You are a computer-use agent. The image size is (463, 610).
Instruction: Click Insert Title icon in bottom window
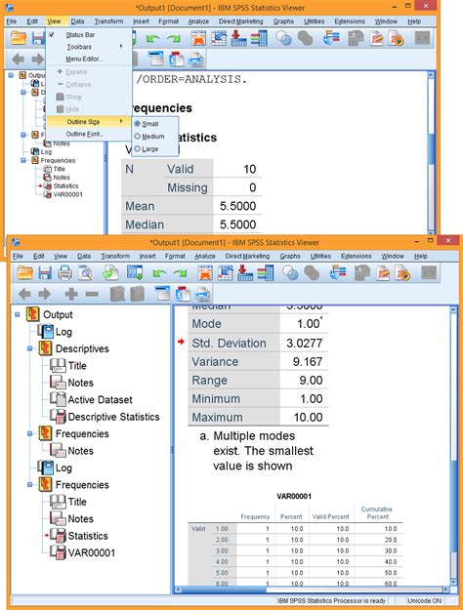coord(183,294)
